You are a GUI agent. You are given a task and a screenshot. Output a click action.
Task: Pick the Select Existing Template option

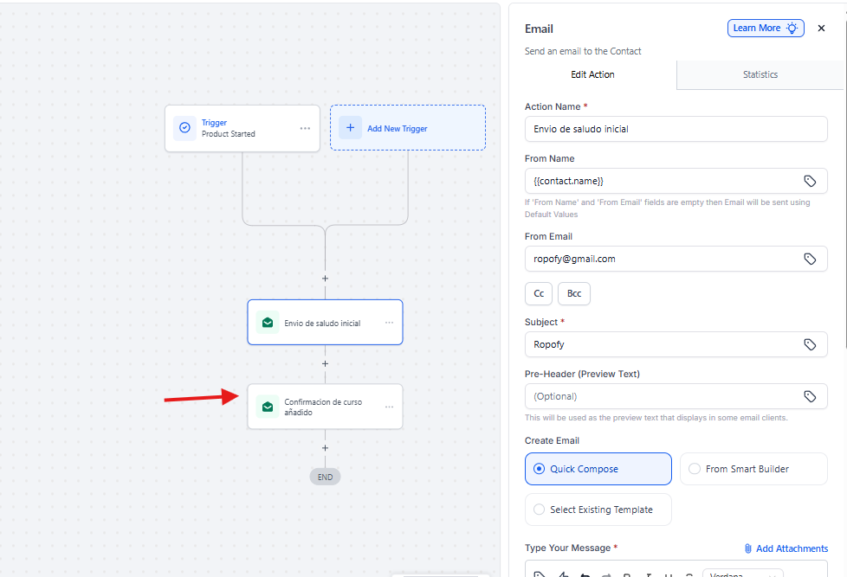coord(540,510)
